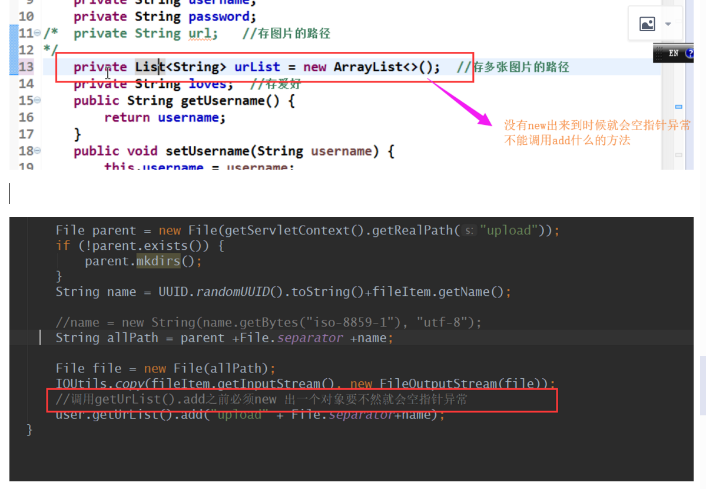The image size is (706, 489).
Task: Click the comment '//存多张图片的路径' on line 13
Action: click(x=513, y=67)
